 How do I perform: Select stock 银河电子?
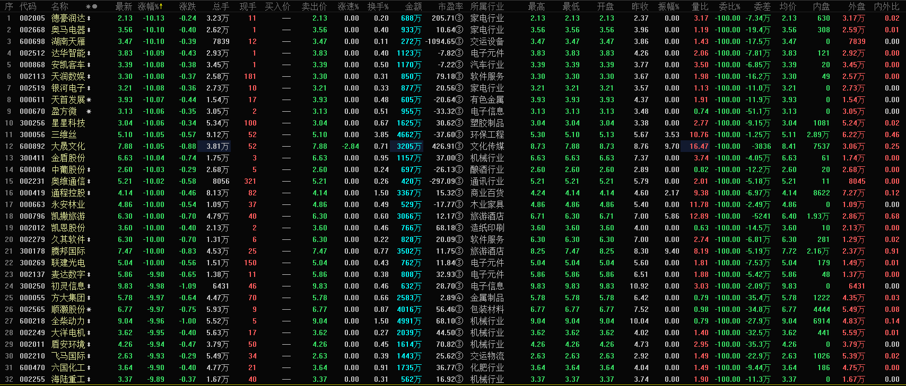click(x=68, y=88)
